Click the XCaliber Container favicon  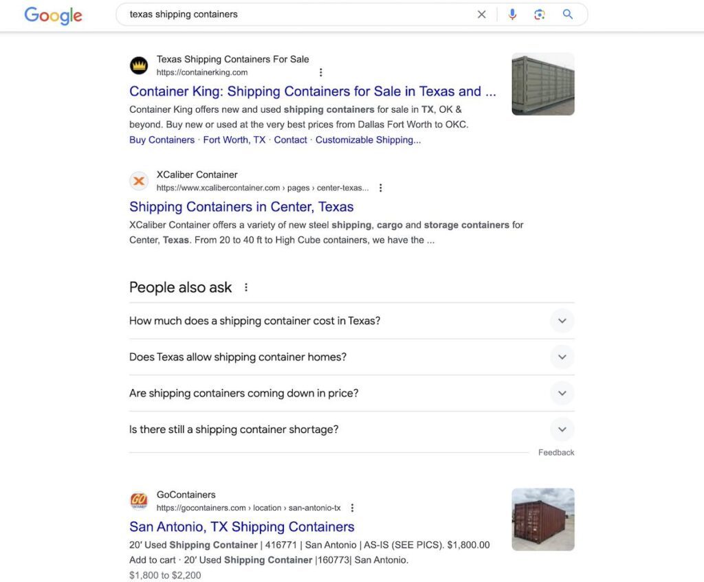click(139, 181)
